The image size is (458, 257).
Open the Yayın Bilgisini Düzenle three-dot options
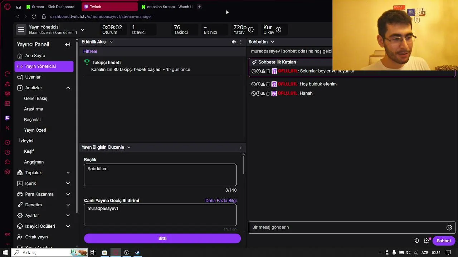[241, 147]
